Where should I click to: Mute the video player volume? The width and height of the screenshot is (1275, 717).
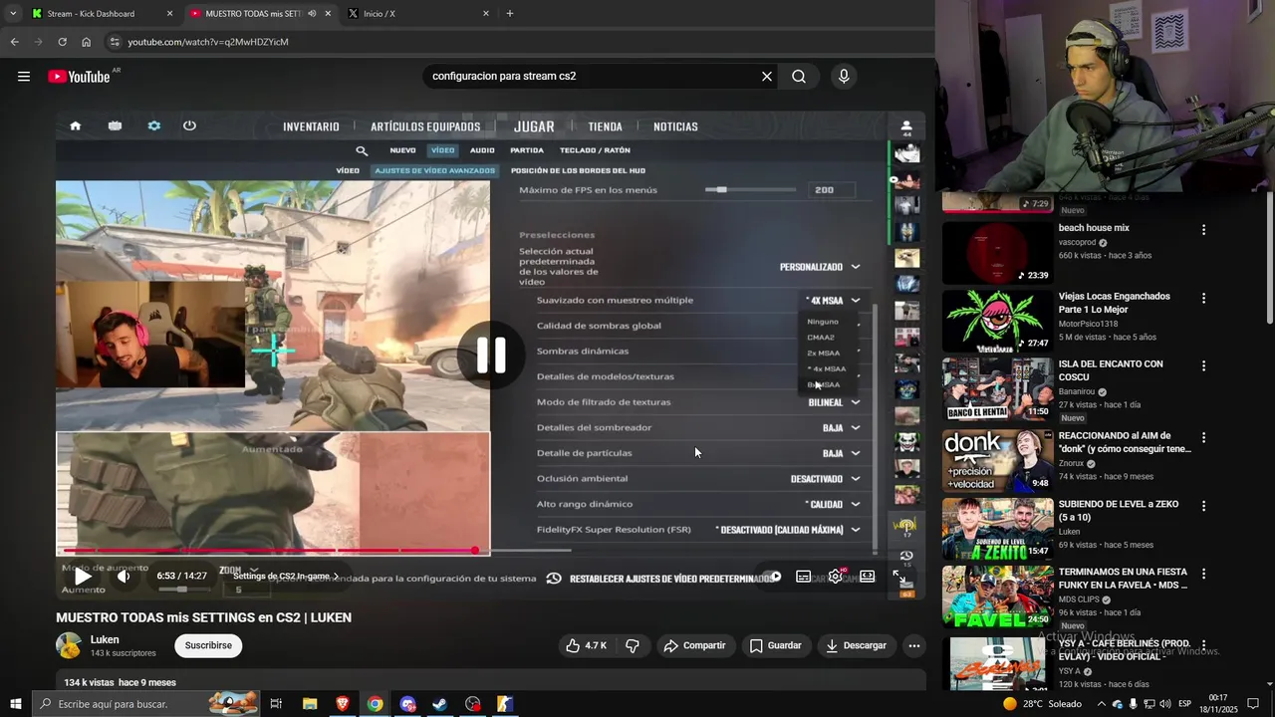124,577
